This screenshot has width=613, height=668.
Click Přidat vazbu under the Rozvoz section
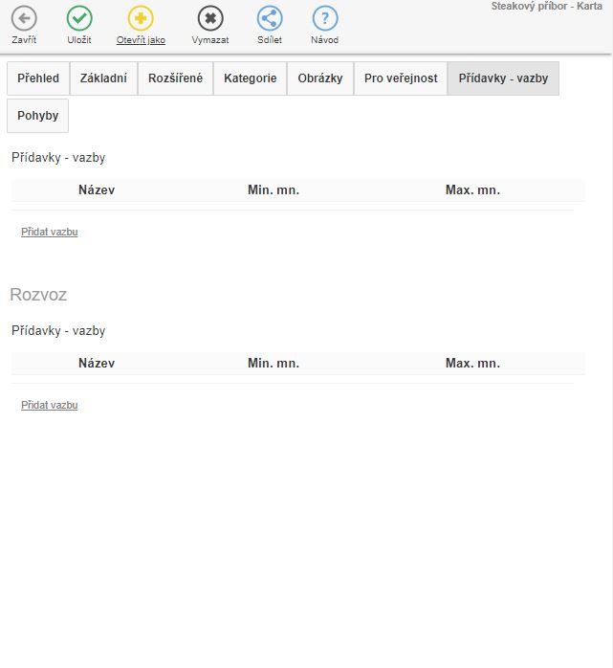click(50, 405)
